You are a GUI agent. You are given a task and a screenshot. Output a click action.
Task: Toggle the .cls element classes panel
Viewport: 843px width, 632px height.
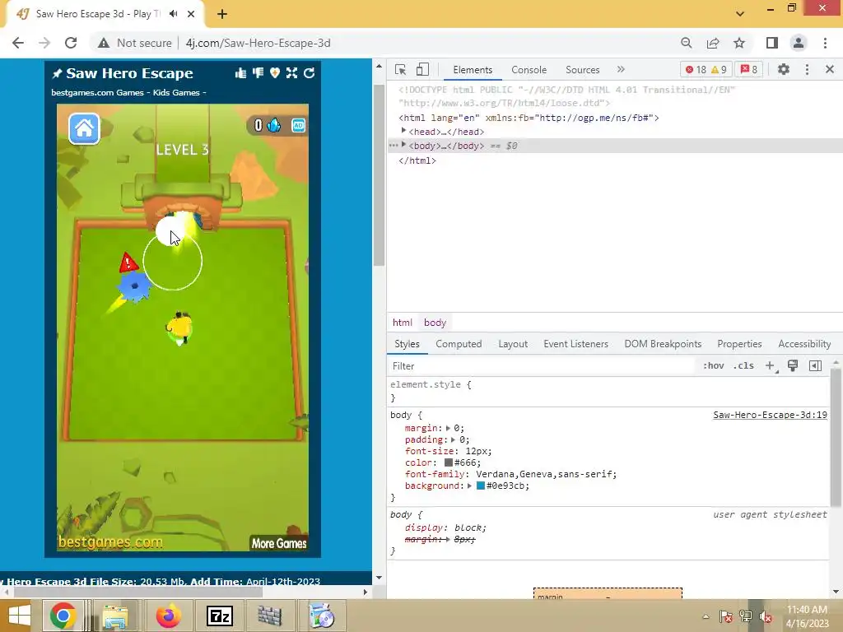click(744, 366)
